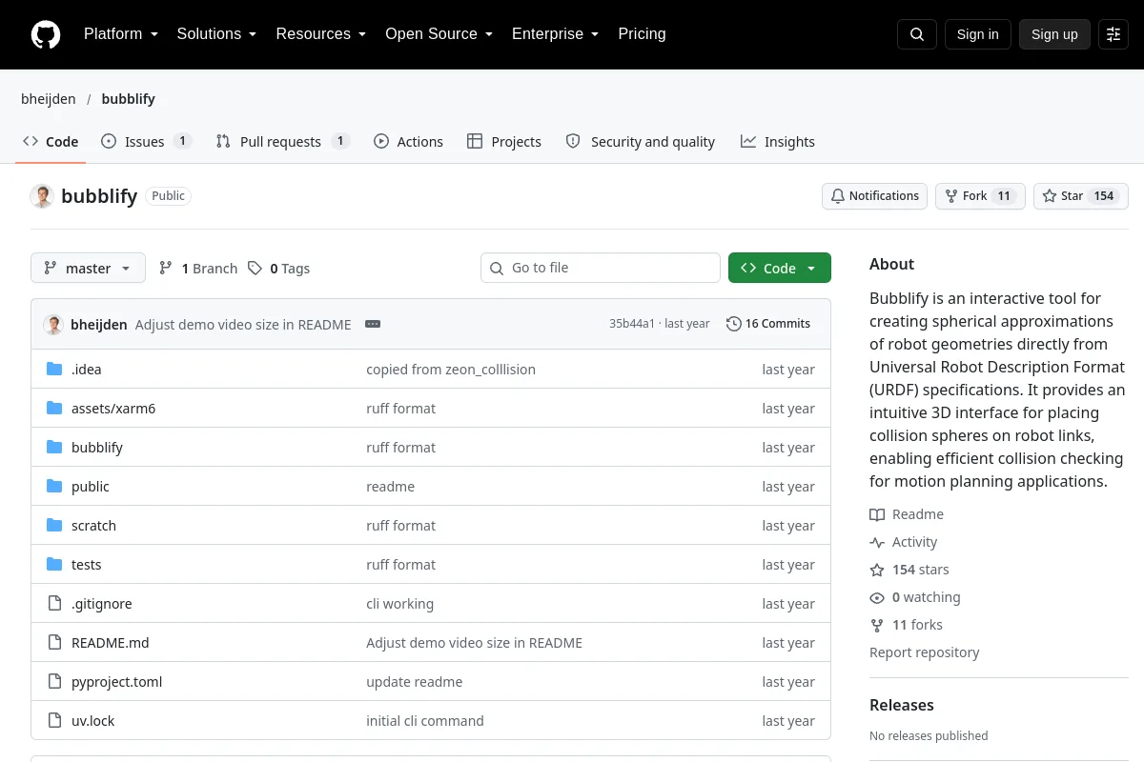This screenshot has width=1144, height=762.
Task: Click the GitHub logo icon
Action: [46, 34]
